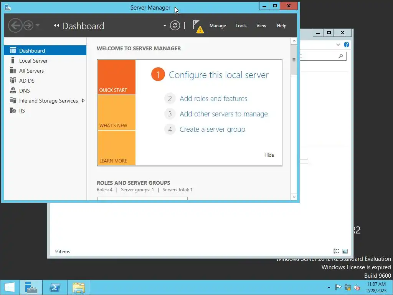The height and width of the screenshot is (295, 393).
Task: Expand the ribbon chevron in background window
Action: point(338,45)
